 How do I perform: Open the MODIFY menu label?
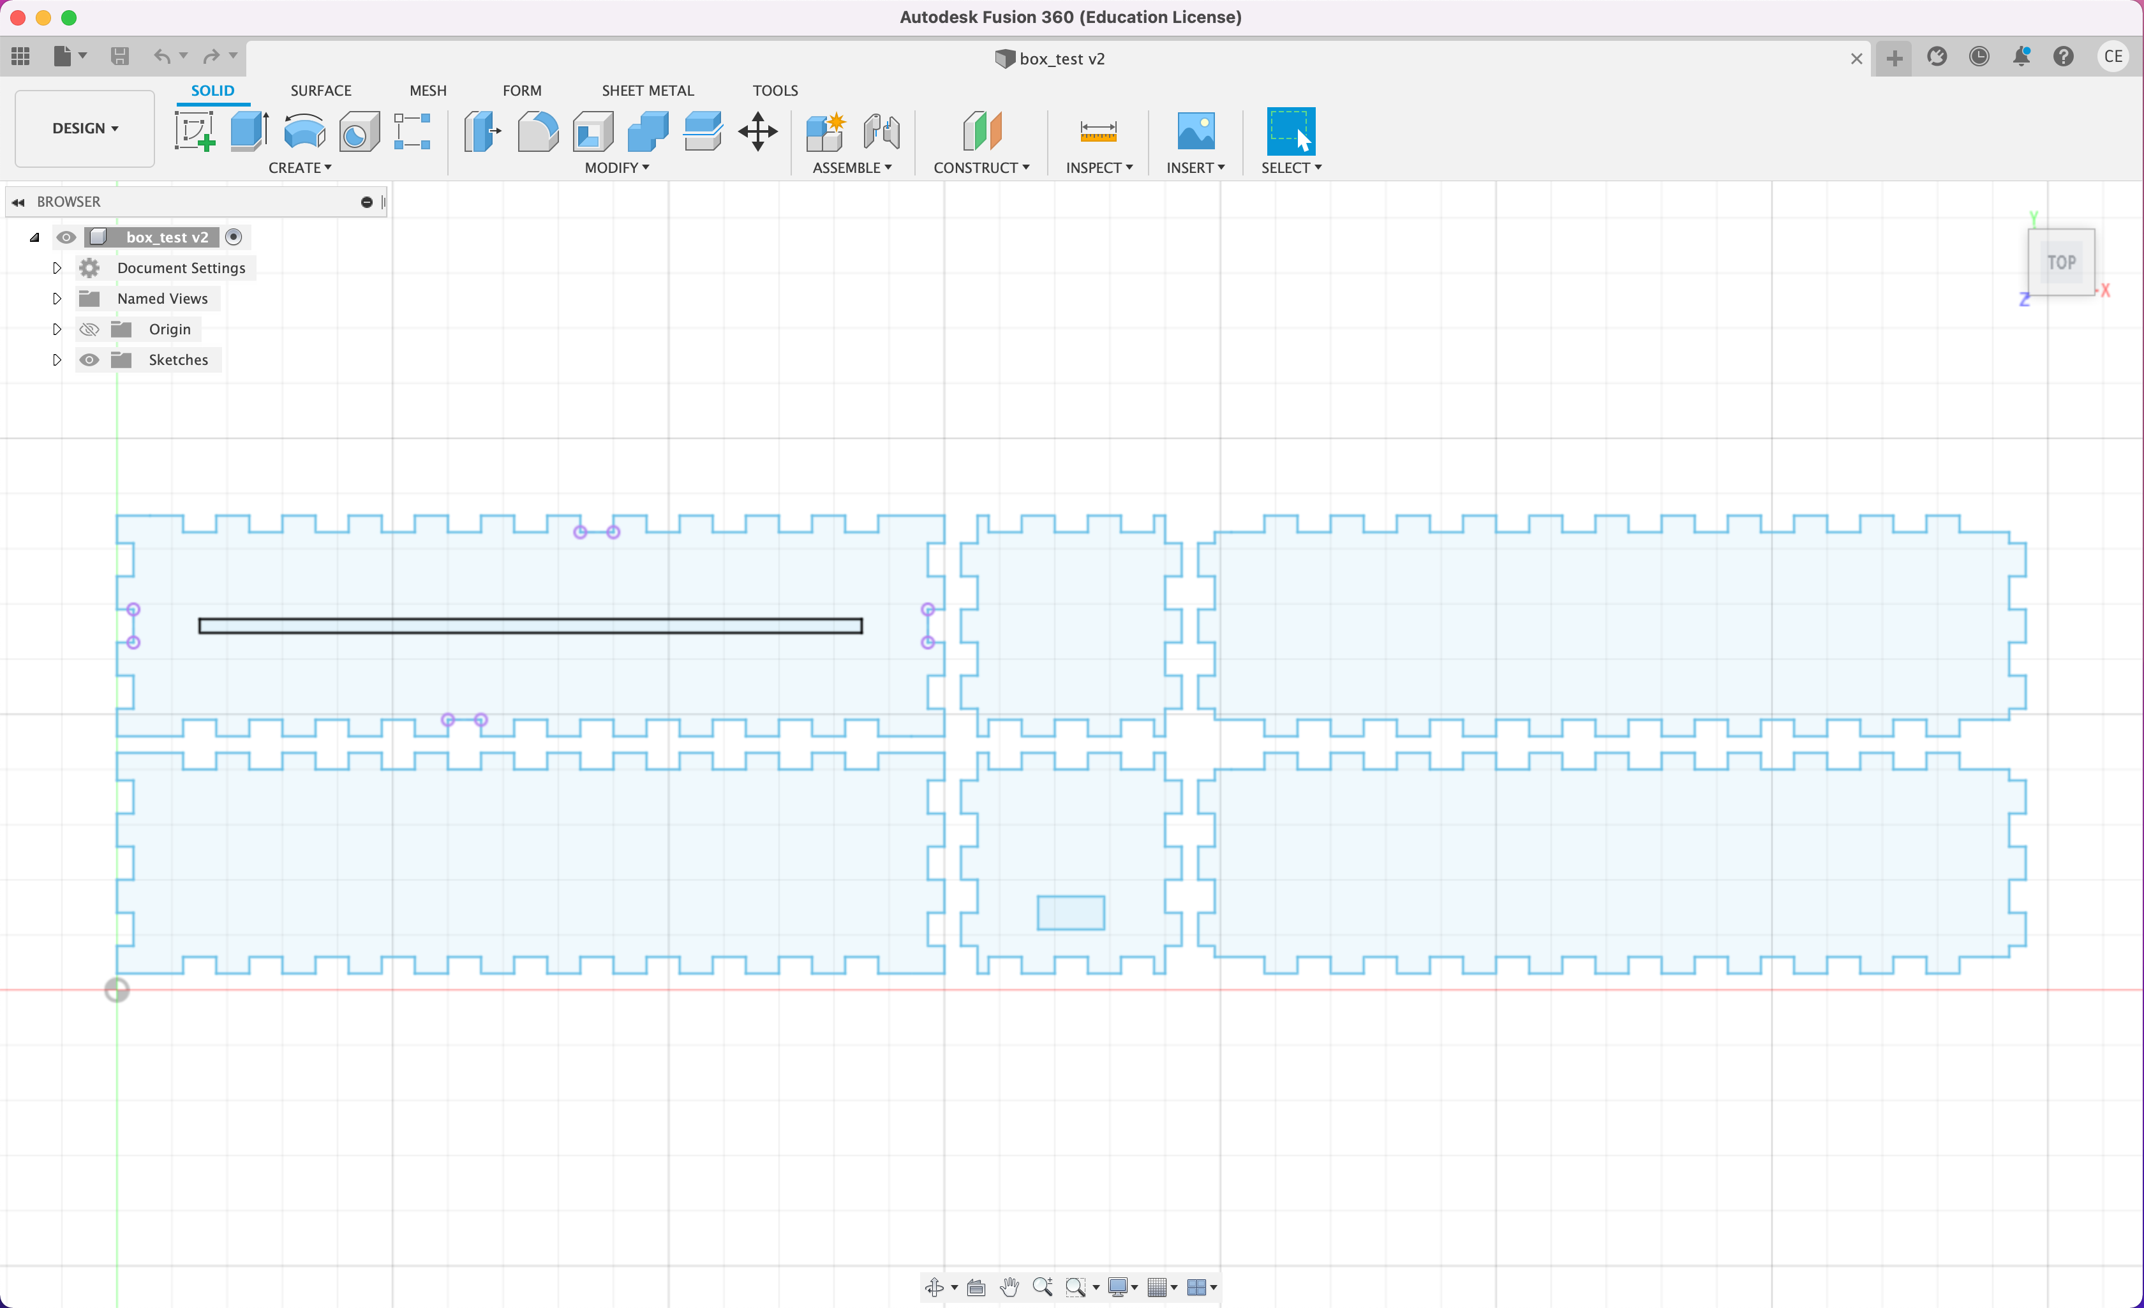point(616,168)
